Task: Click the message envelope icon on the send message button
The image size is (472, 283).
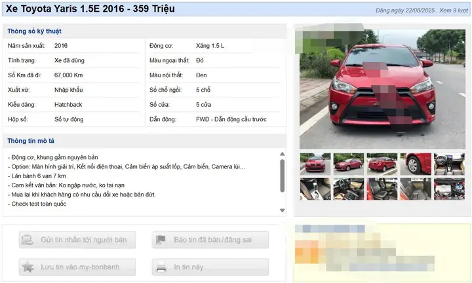Action: 28,240
